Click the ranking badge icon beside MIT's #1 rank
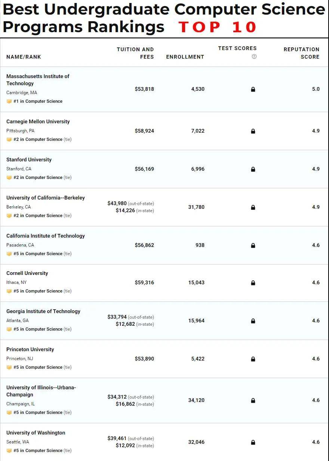This screenshot has width=329, height=461. [9, 101]
